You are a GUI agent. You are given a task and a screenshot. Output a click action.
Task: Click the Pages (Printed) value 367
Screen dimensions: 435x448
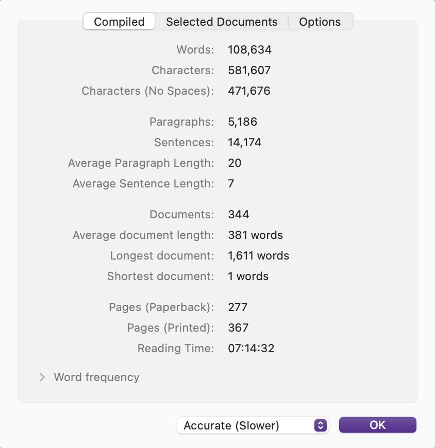point(238,328)
